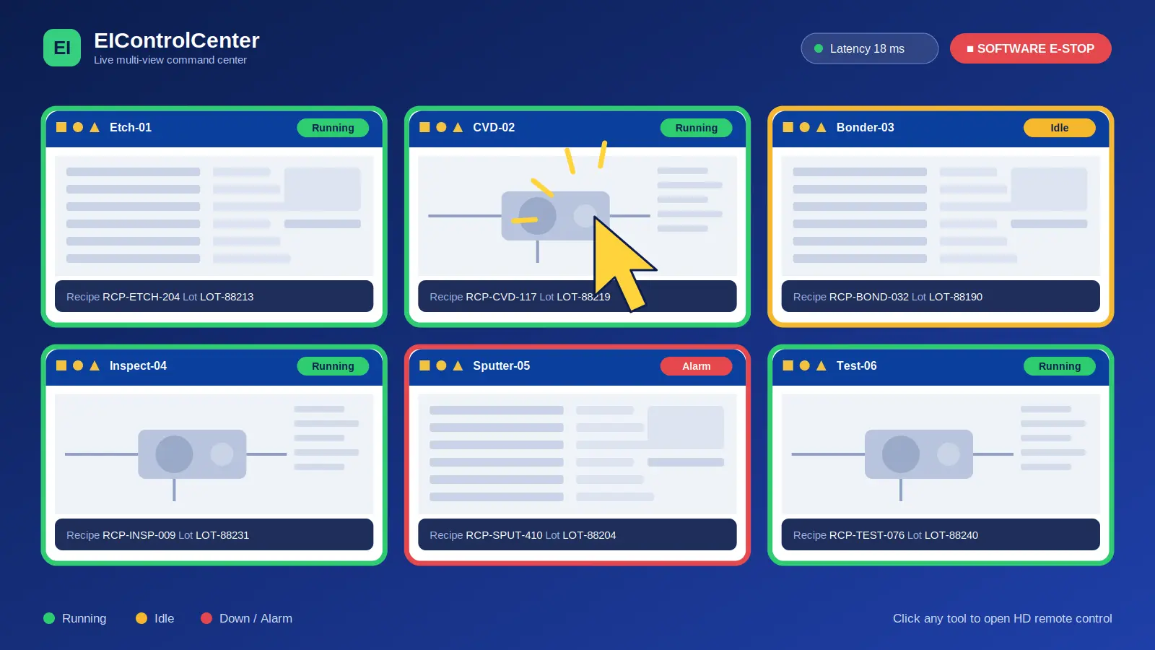Open the CVD-02 live view thumbnail
1155x650 pixels.
pos(577,215)
